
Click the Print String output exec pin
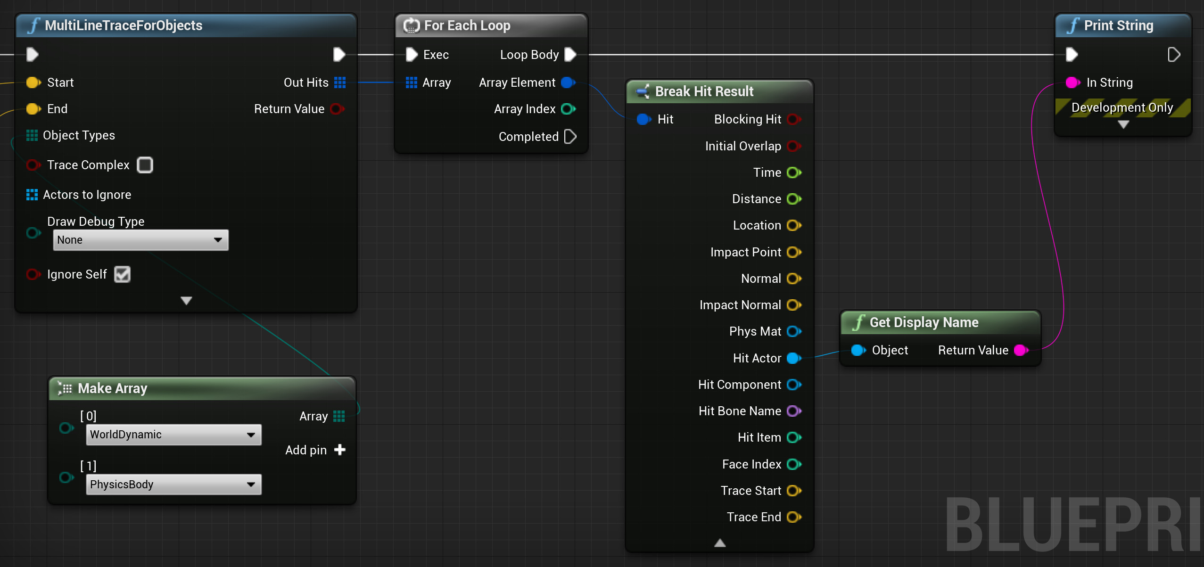(1173, 55)
